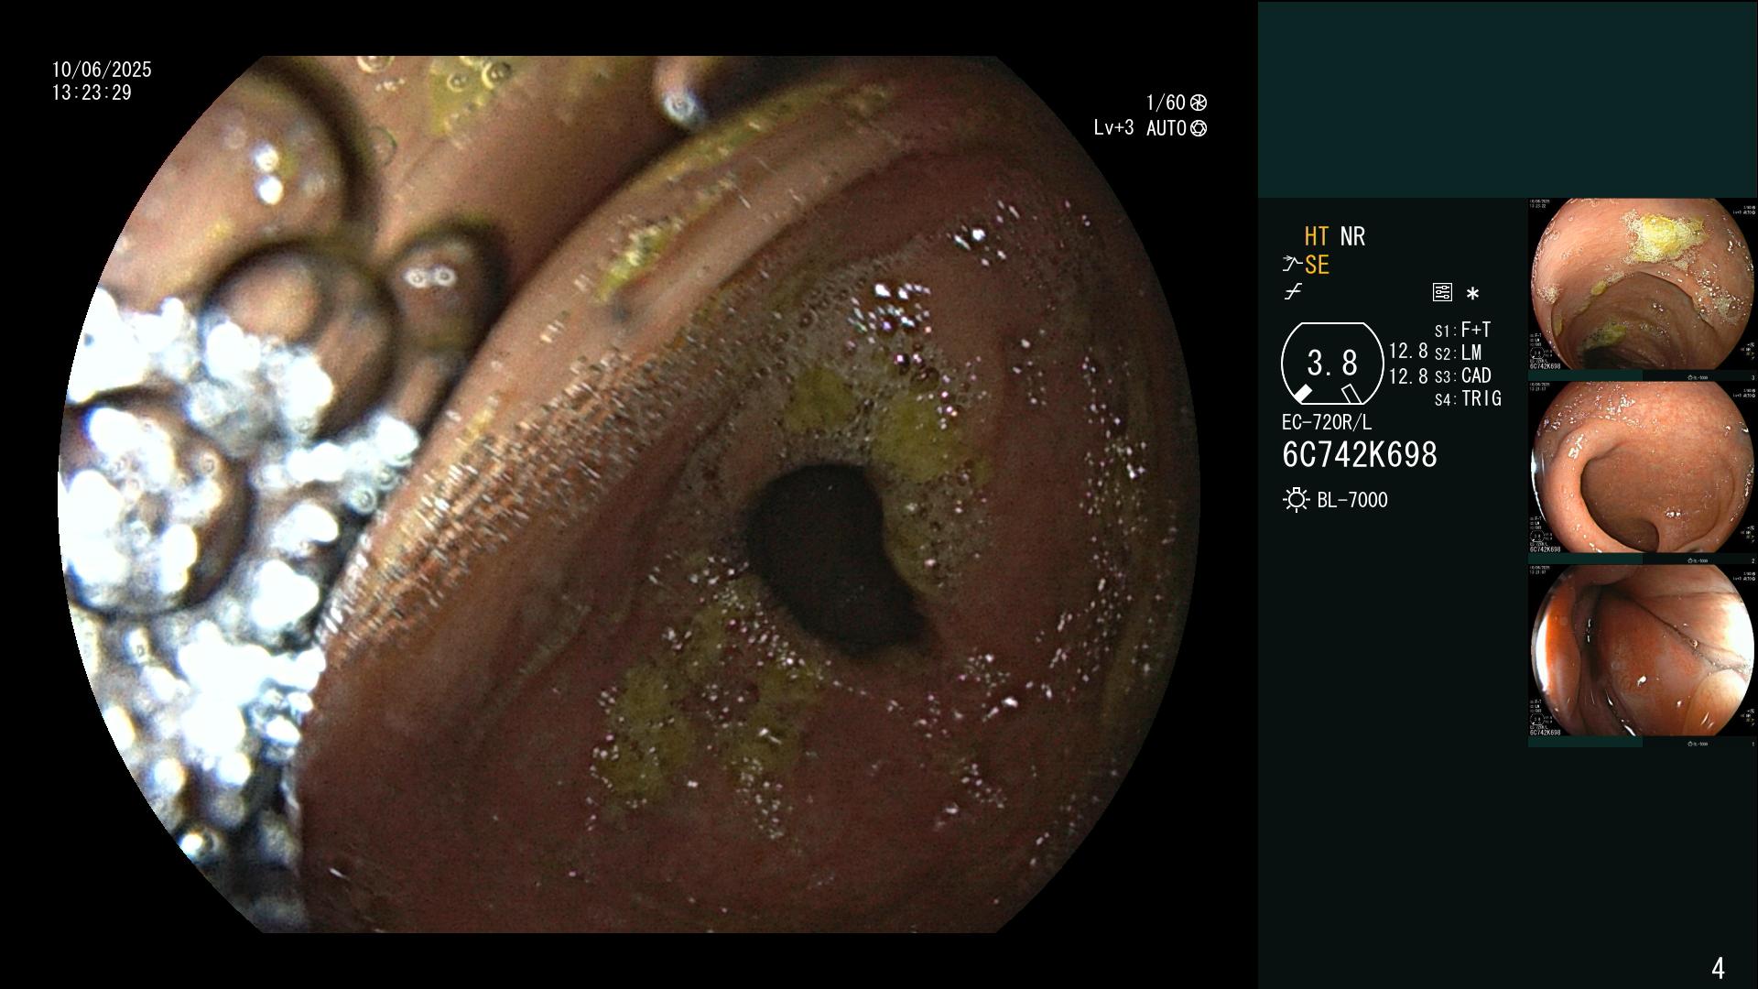
Task: Click the tone curve icon below SE
Action: [1293, 293]
